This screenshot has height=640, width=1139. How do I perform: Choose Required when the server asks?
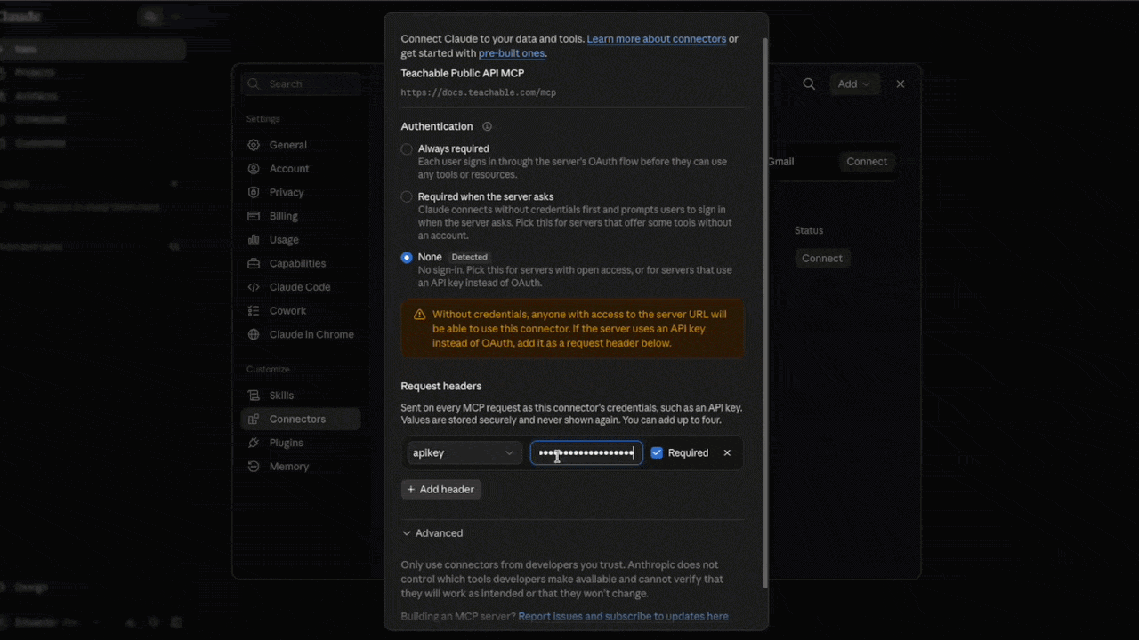407,197
